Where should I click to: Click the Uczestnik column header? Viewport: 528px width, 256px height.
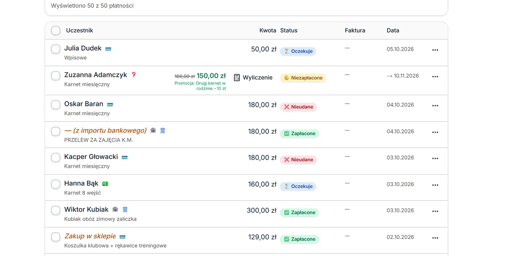point(80,31)
